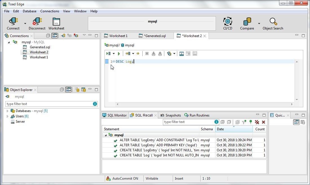Select Worksheet 2 in the Connections tree

point(39,52)
